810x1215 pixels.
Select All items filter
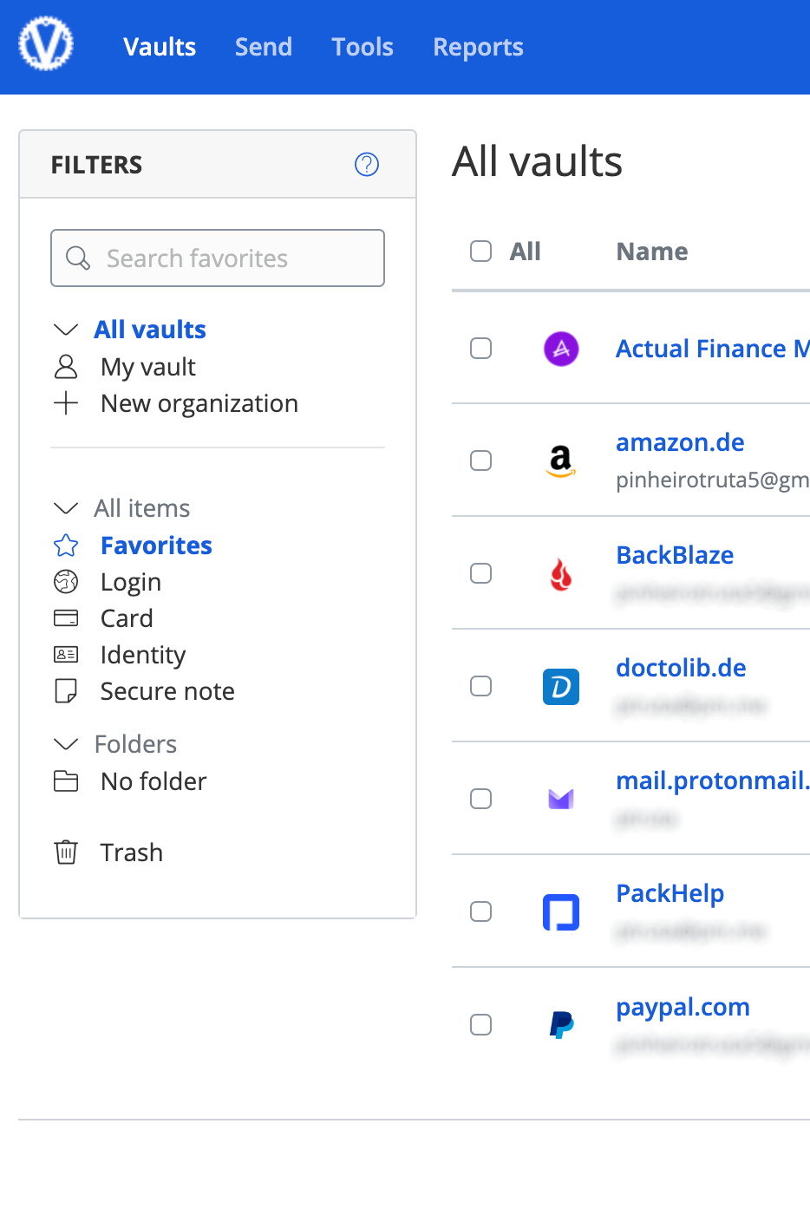point(142,508)
